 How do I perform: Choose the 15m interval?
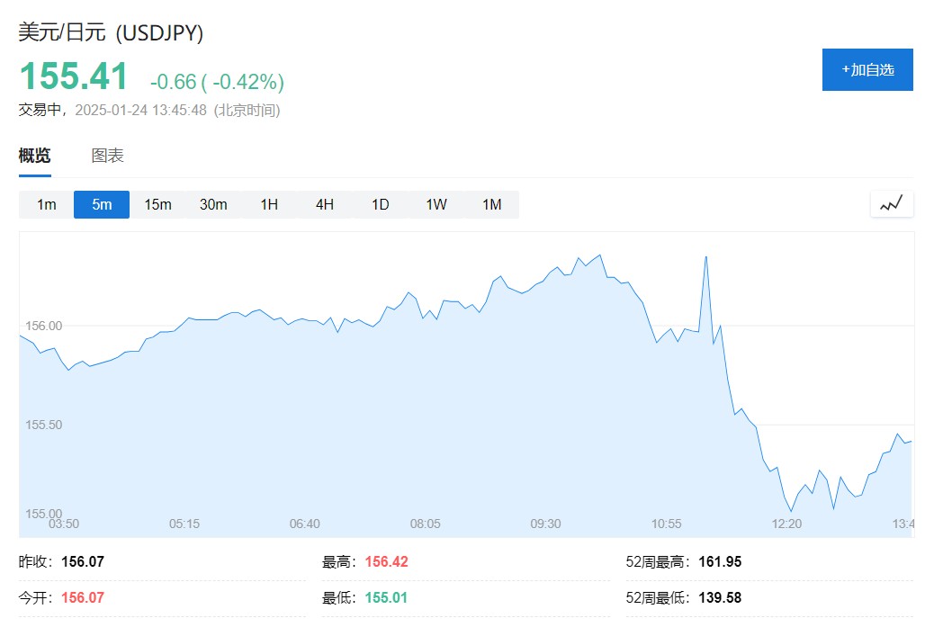(157, 205)
